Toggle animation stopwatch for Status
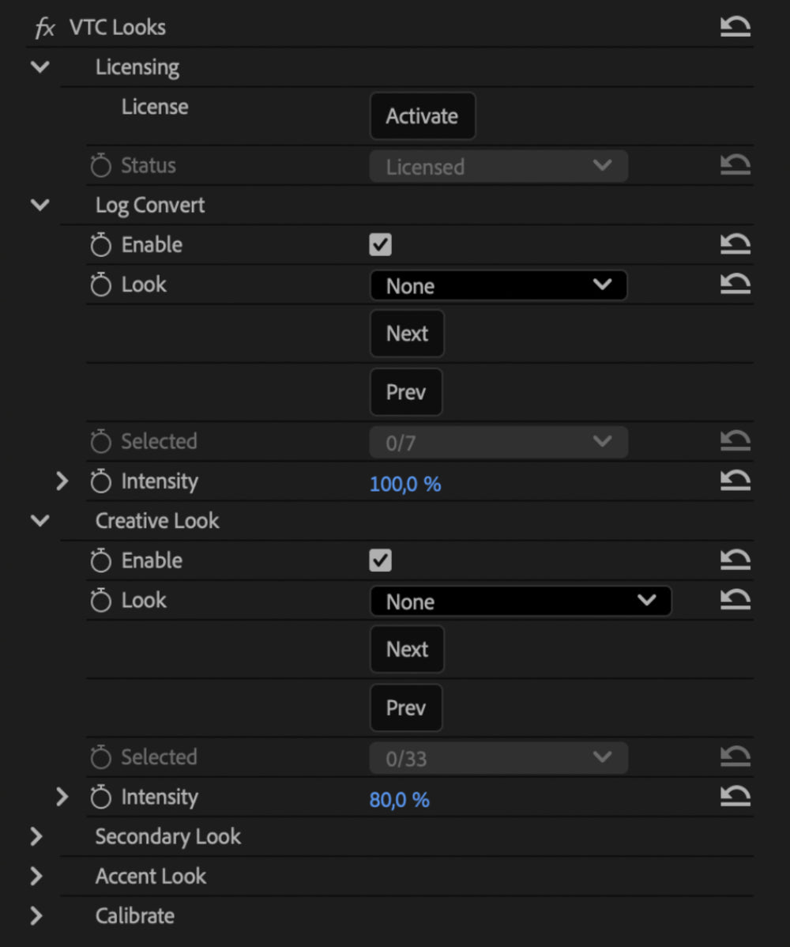This screenshot has height=947, width=790. [x=101, y=165]
